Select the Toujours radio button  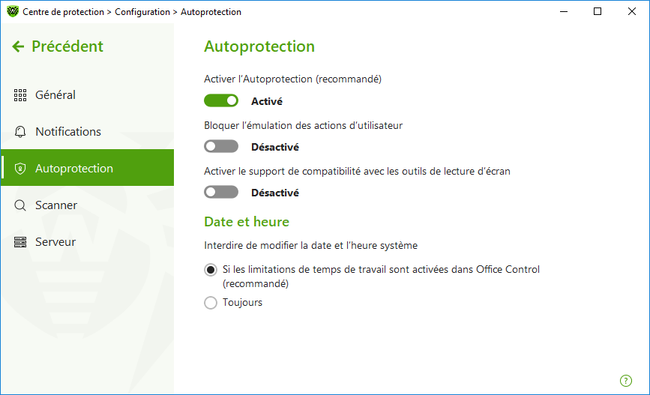point(211,303)
